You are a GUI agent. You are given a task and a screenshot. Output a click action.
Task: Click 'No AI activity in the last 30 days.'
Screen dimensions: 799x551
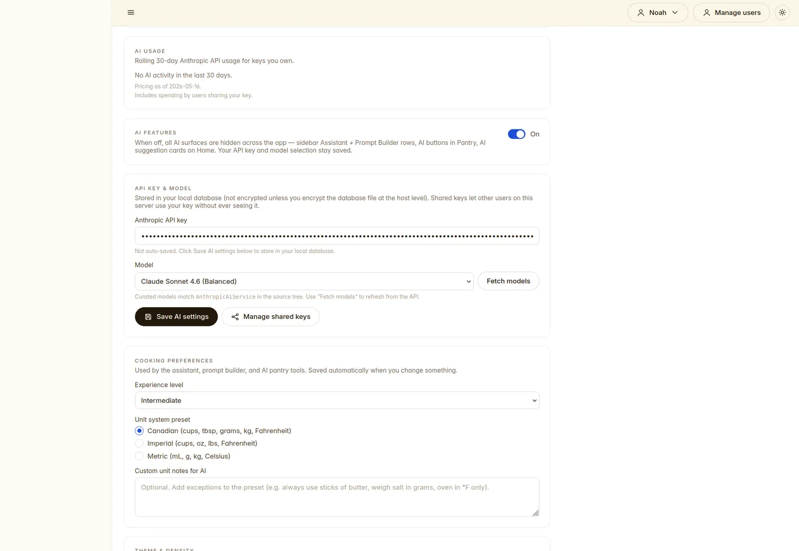point(183,75)
